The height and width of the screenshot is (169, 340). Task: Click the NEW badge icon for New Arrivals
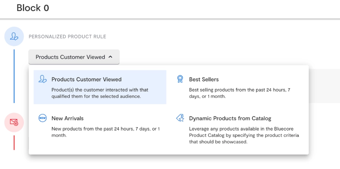tap(42, 118)
